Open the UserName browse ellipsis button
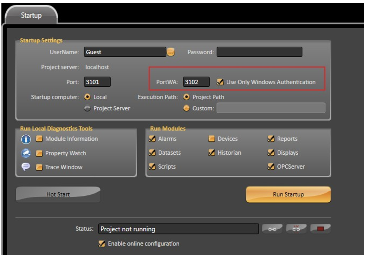 click(x=170, y=52)
